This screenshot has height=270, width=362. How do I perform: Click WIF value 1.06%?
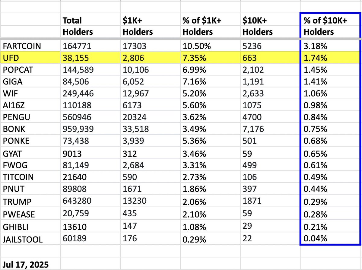tap(315, 94)
